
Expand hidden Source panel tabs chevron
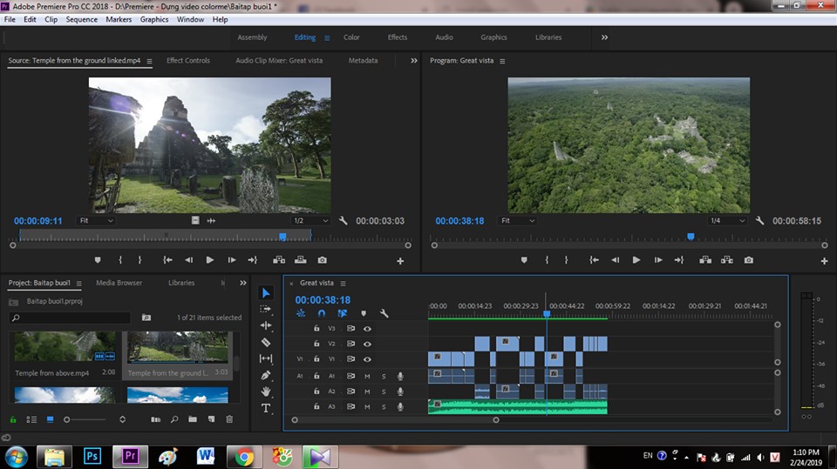click(413, 61)
